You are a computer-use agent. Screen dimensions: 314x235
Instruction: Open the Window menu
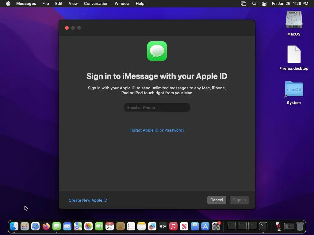click(122, 4)
